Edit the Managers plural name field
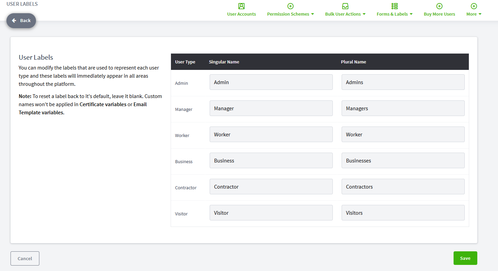 tap(403, 108)
